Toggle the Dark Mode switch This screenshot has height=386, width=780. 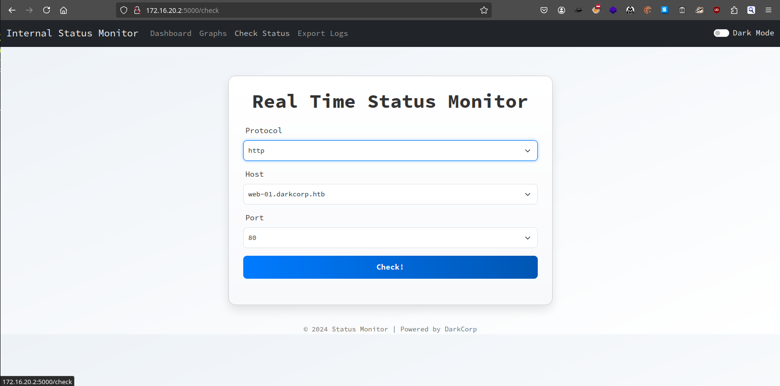click(721, 33)
